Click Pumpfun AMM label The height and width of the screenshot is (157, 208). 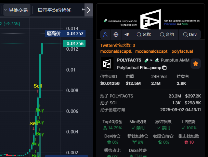click(175, 60)
